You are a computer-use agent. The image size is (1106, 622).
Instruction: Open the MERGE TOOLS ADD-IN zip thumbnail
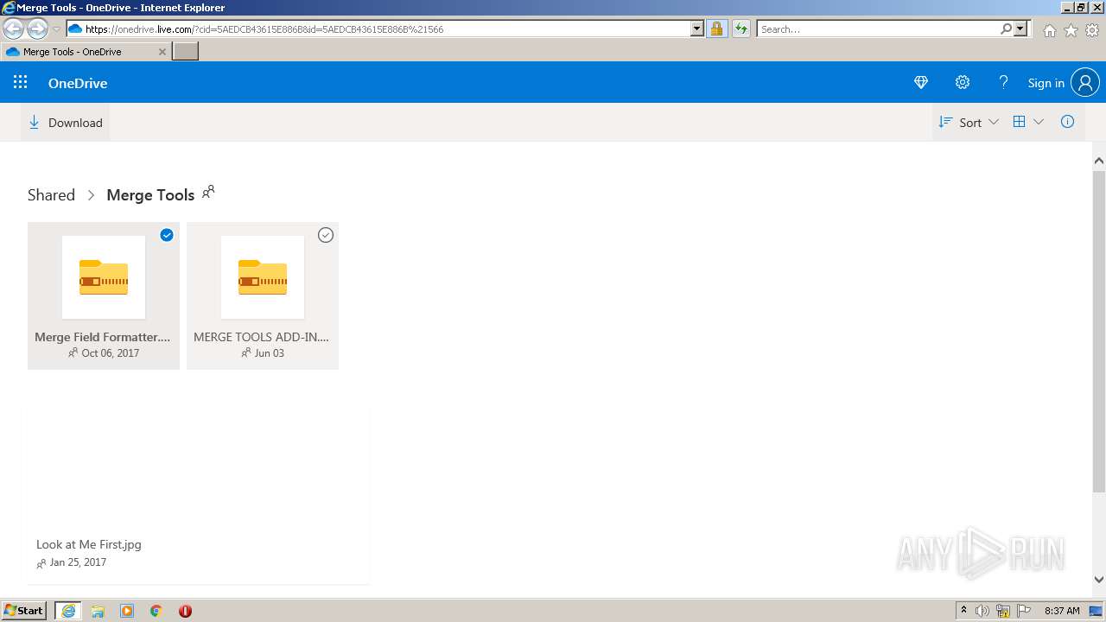[x=263, y=277]
